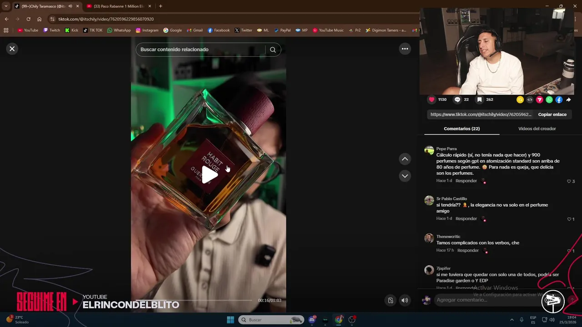Click the taskbar Buscar search box
This screenshot has width=582, height=327.
click(x=271, y=320)
